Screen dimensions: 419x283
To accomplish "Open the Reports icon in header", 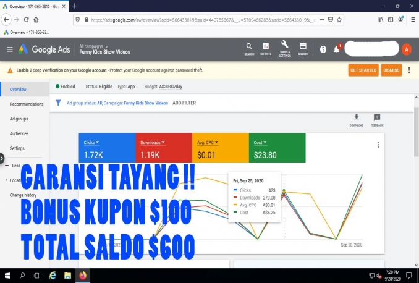I will [x=266, y=48].
